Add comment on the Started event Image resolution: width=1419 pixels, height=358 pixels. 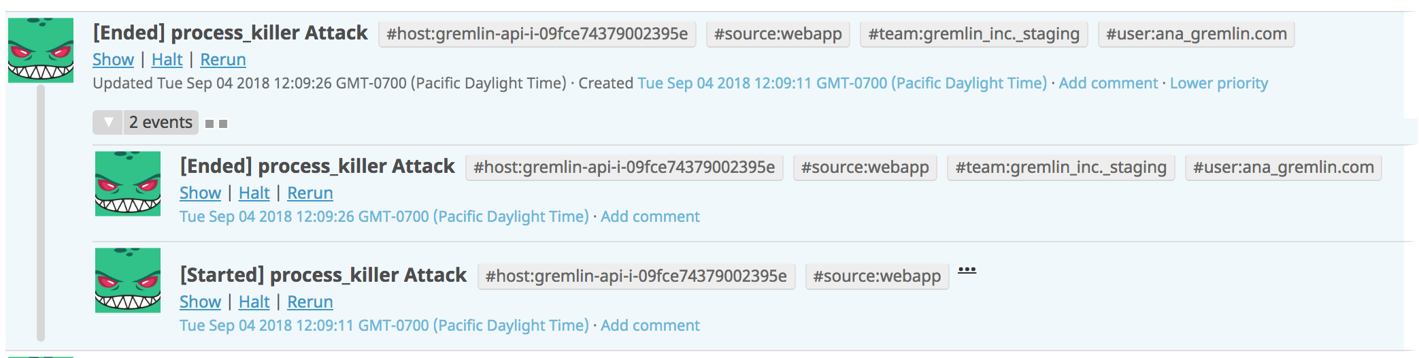tap(650, 325)
